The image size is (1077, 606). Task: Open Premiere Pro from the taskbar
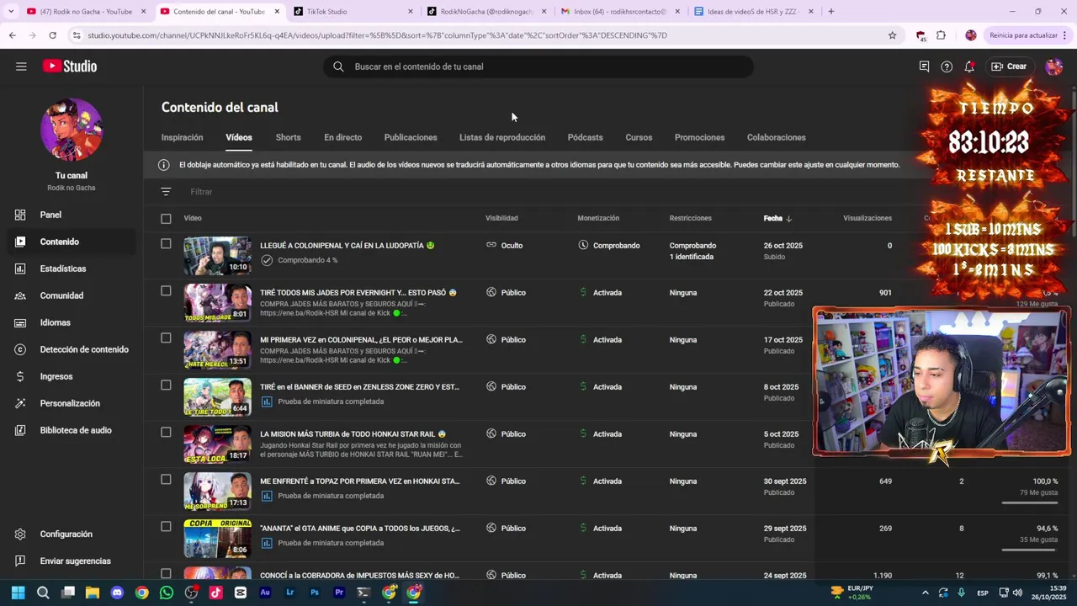(x=339, y=593)
